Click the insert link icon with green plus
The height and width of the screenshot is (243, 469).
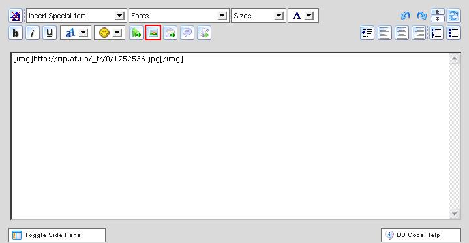136,33
